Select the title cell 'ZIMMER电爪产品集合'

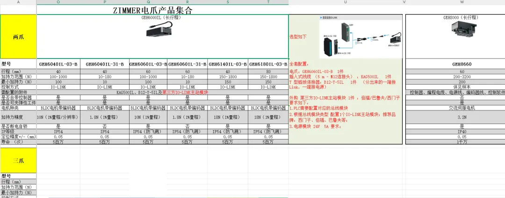click(163, 10)
